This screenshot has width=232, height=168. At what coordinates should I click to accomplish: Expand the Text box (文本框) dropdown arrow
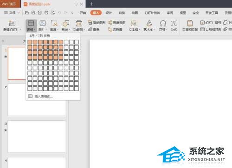point(140,30)
